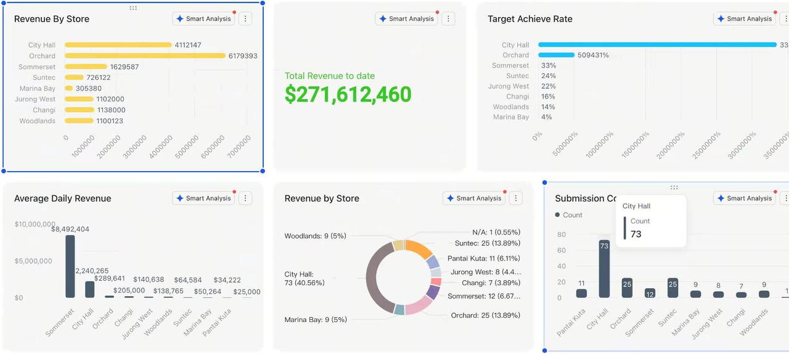Open Smart Analysis for Target Achieve Rate
Viewport: 789px width, 354px height.
coord(744,18)
